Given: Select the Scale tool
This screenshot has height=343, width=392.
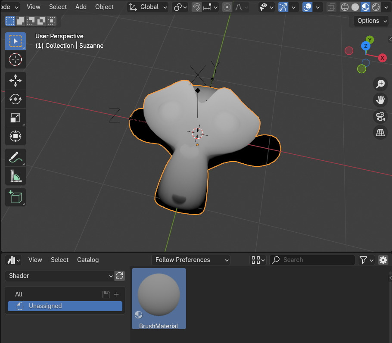Looking at the screenshot, I should click(16, 118).
